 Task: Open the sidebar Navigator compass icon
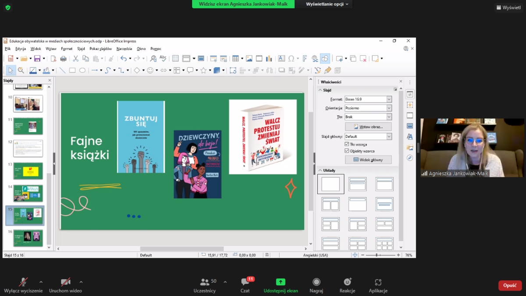point(410,158)
